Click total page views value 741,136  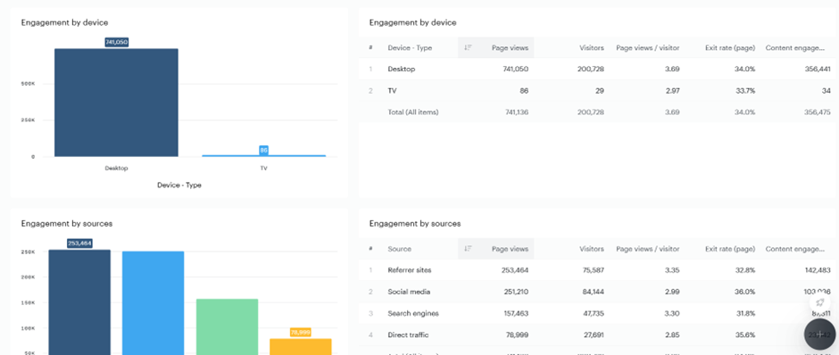click(x=516, y=112)
